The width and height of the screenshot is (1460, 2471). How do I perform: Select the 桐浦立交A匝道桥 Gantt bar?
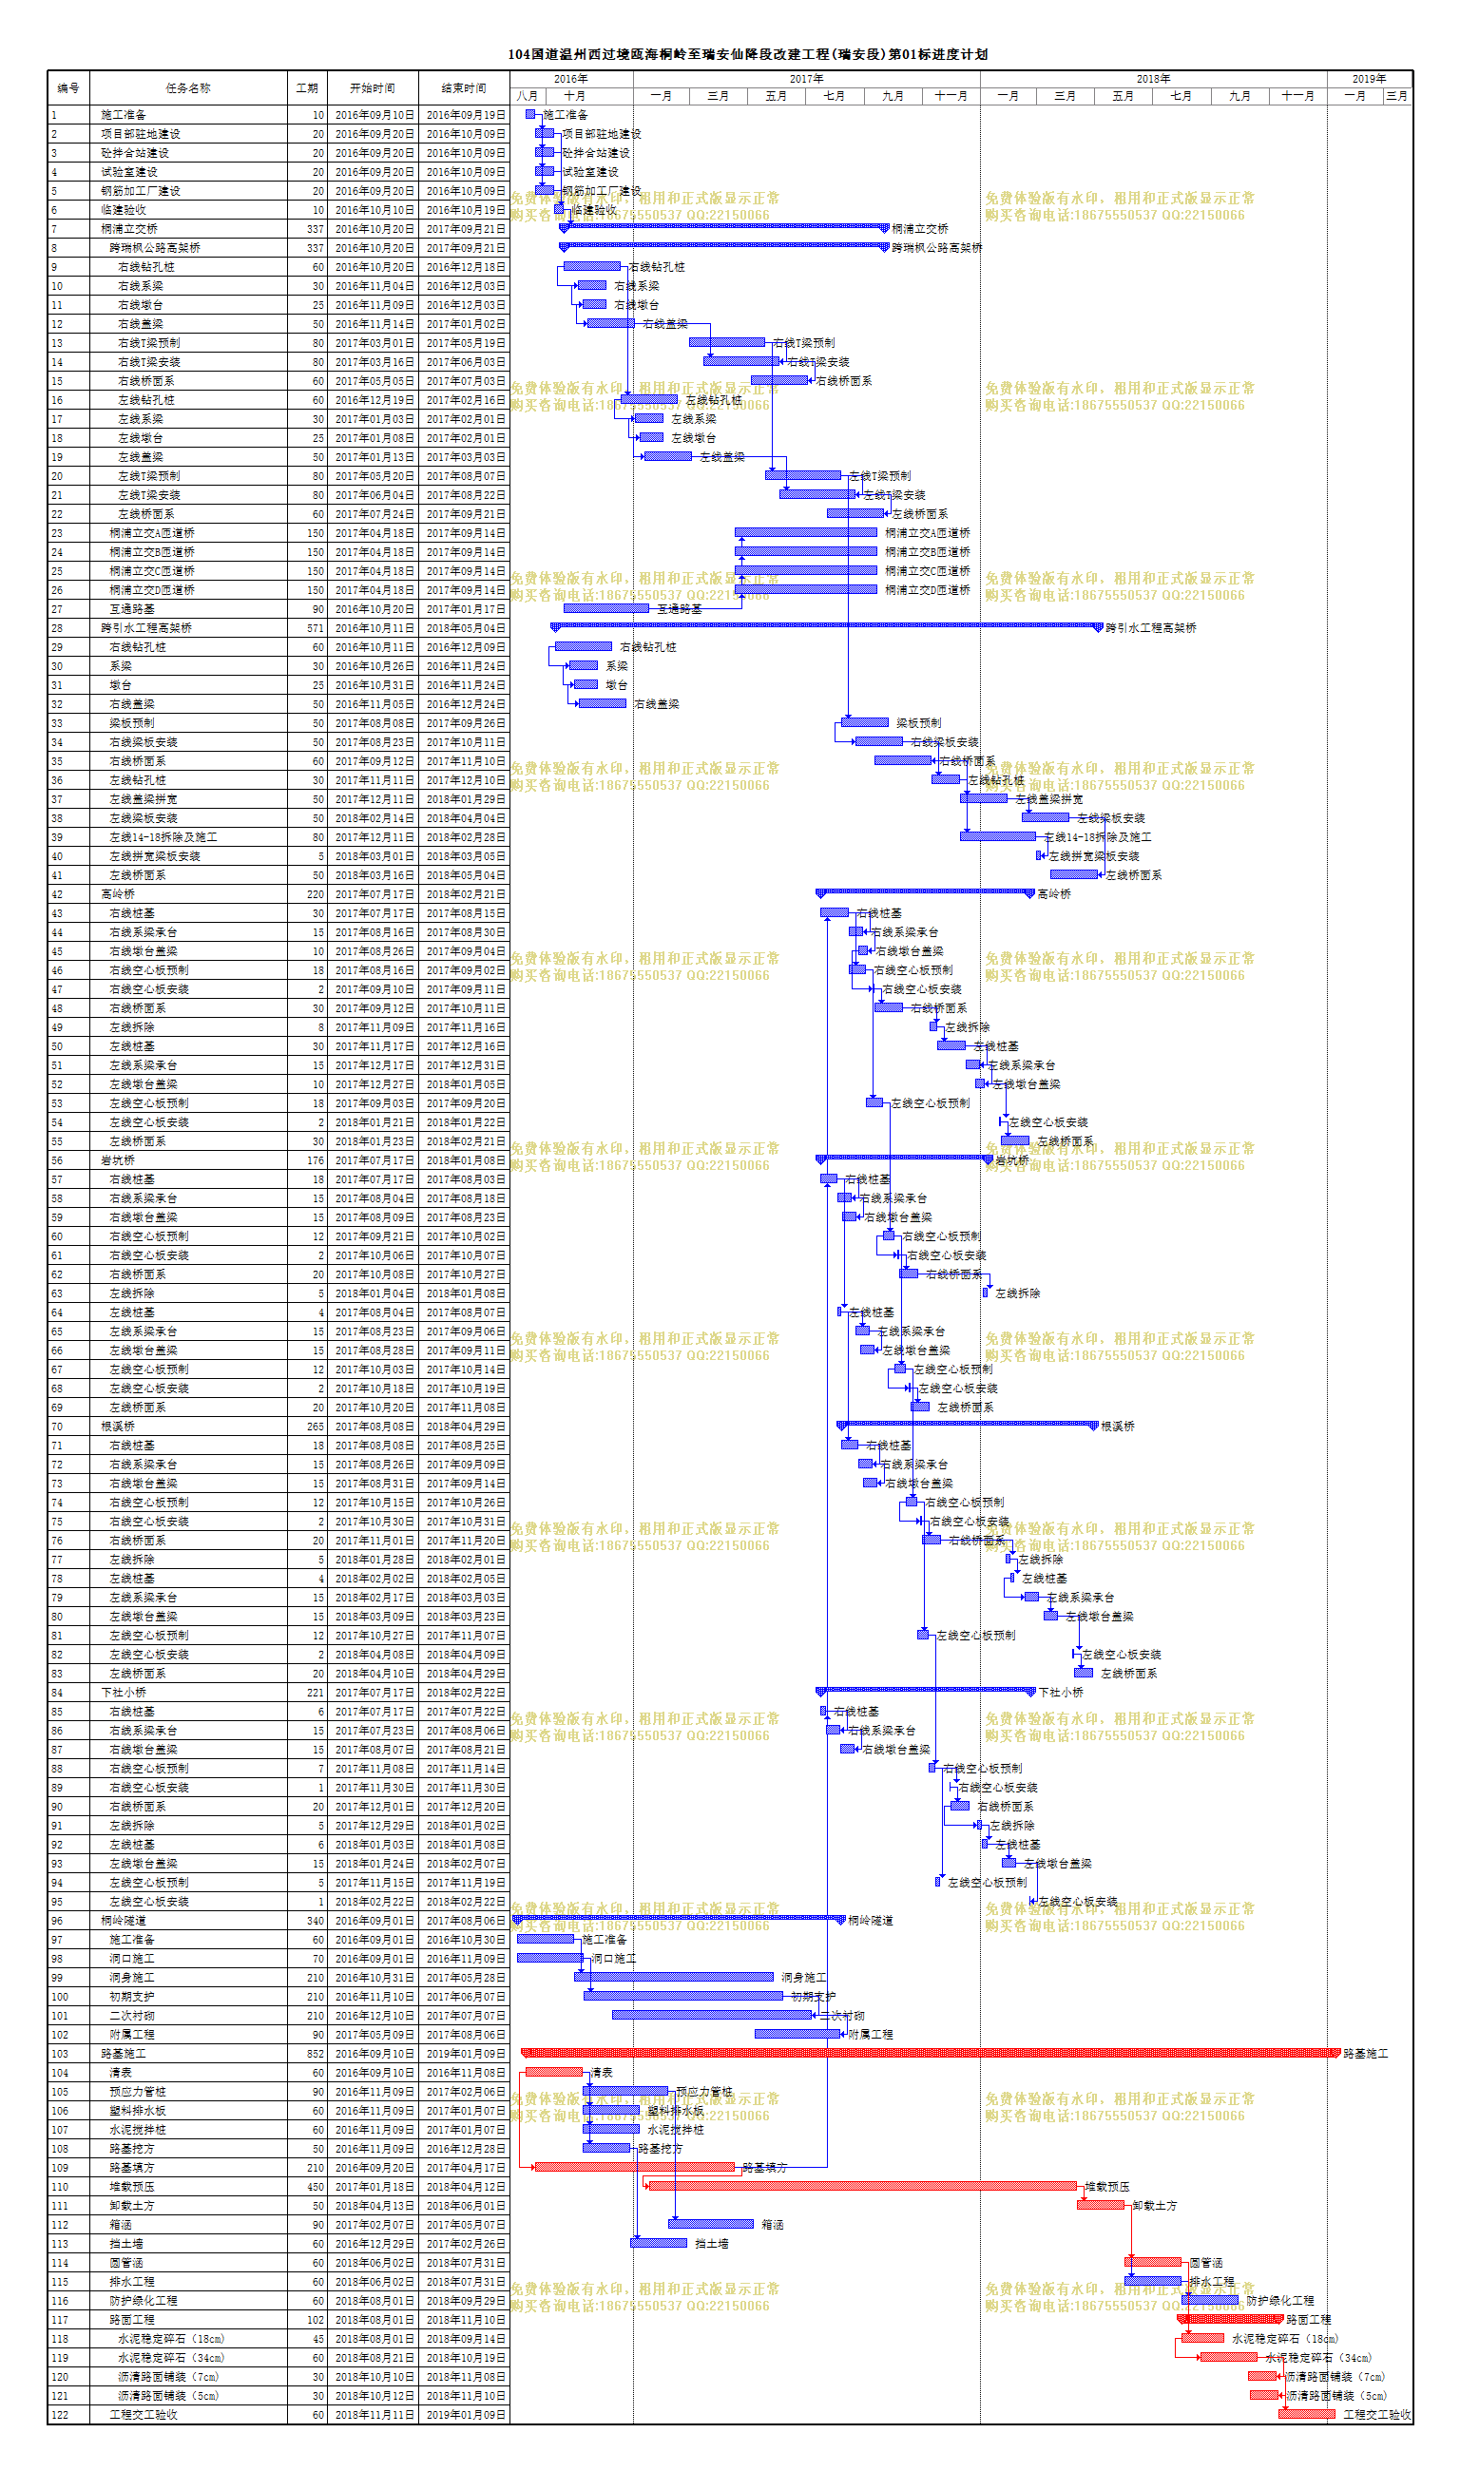tap(806, 532)
